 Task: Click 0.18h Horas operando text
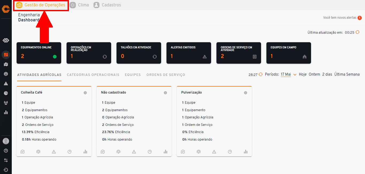(x=39, y=140)
